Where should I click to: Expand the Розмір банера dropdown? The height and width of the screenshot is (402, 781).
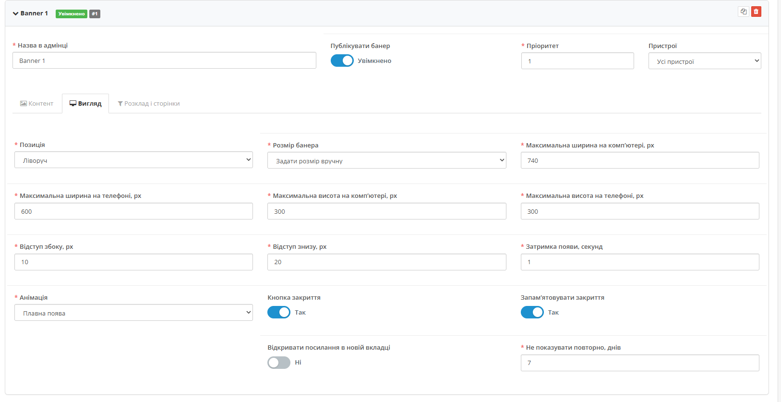(x=387, y=160)
